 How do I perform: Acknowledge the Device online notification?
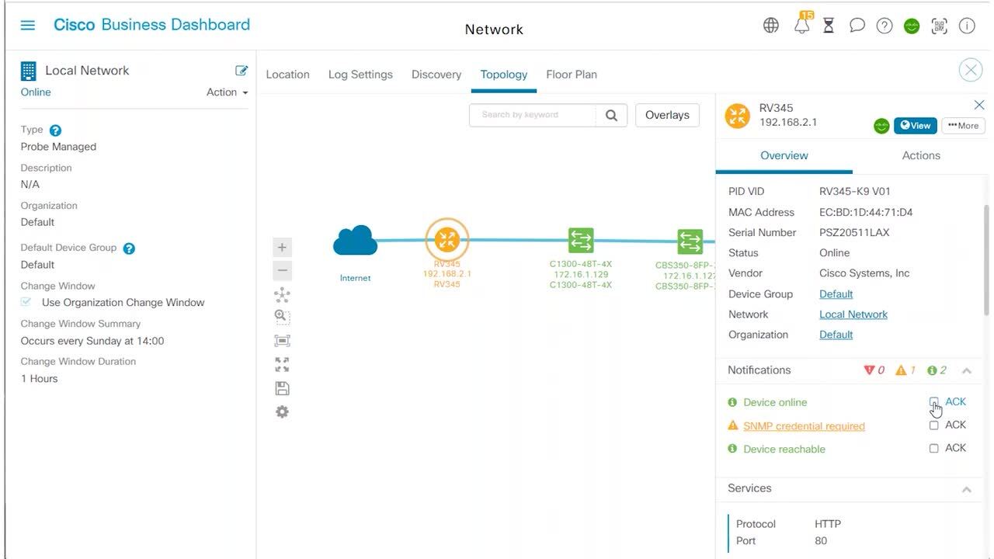click(934, 402)
